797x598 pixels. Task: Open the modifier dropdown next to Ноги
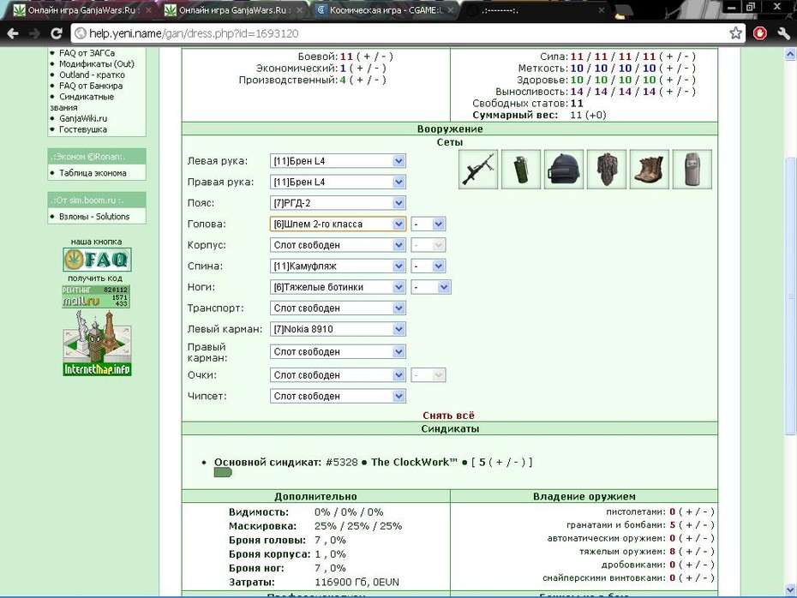click(430, 287)
